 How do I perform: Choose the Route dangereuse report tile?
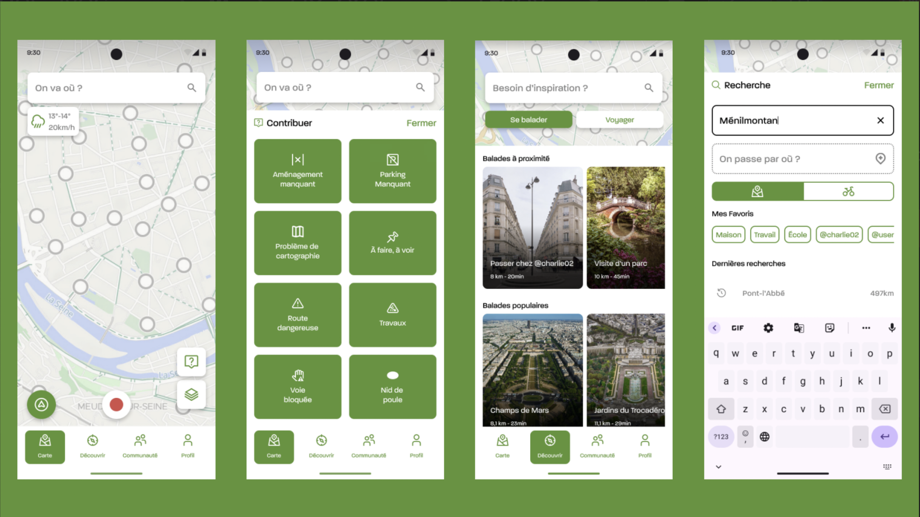(x=297, y=315)
